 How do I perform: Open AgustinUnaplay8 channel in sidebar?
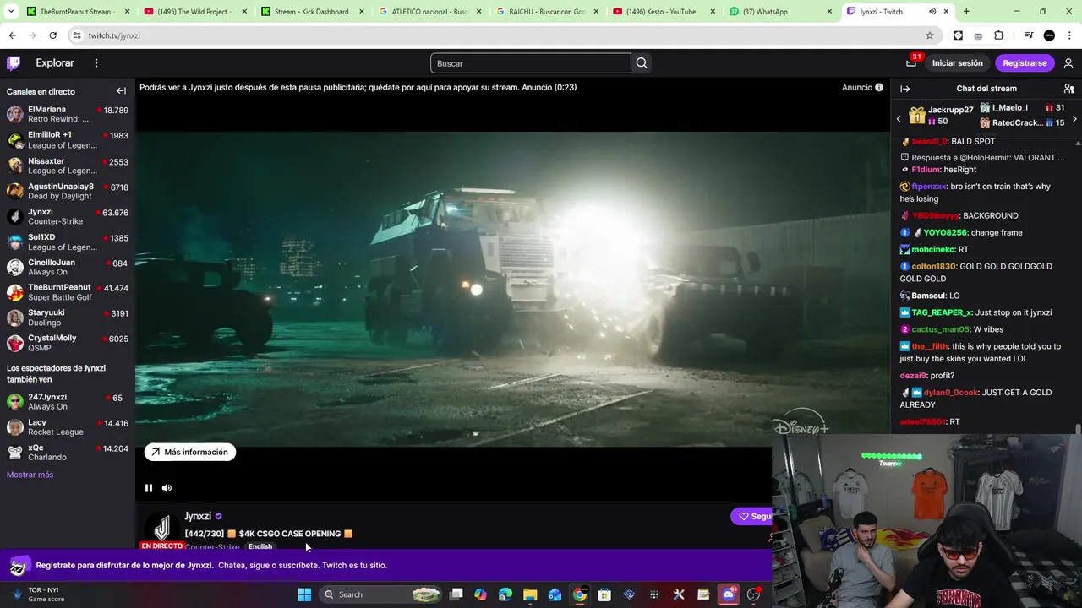pos(68,191)
